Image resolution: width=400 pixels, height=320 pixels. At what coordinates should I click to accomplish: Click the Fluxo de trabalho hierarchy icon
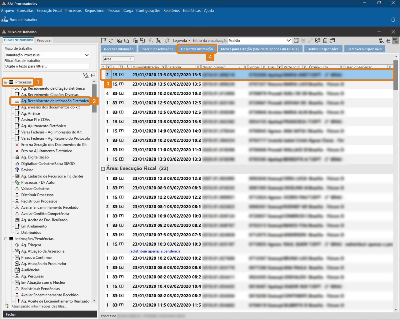pos(5,20)
